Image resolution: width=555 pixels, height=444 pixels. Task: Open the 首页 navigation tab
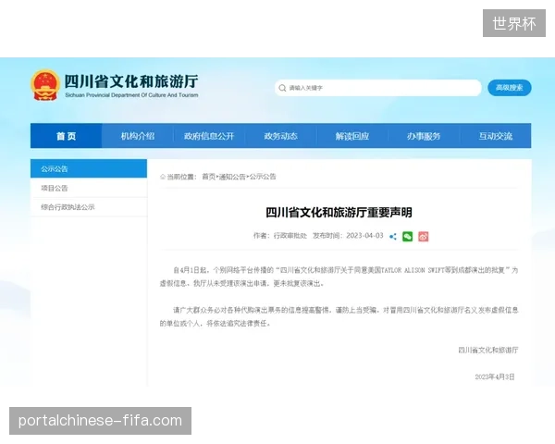(x=67, y=136)
